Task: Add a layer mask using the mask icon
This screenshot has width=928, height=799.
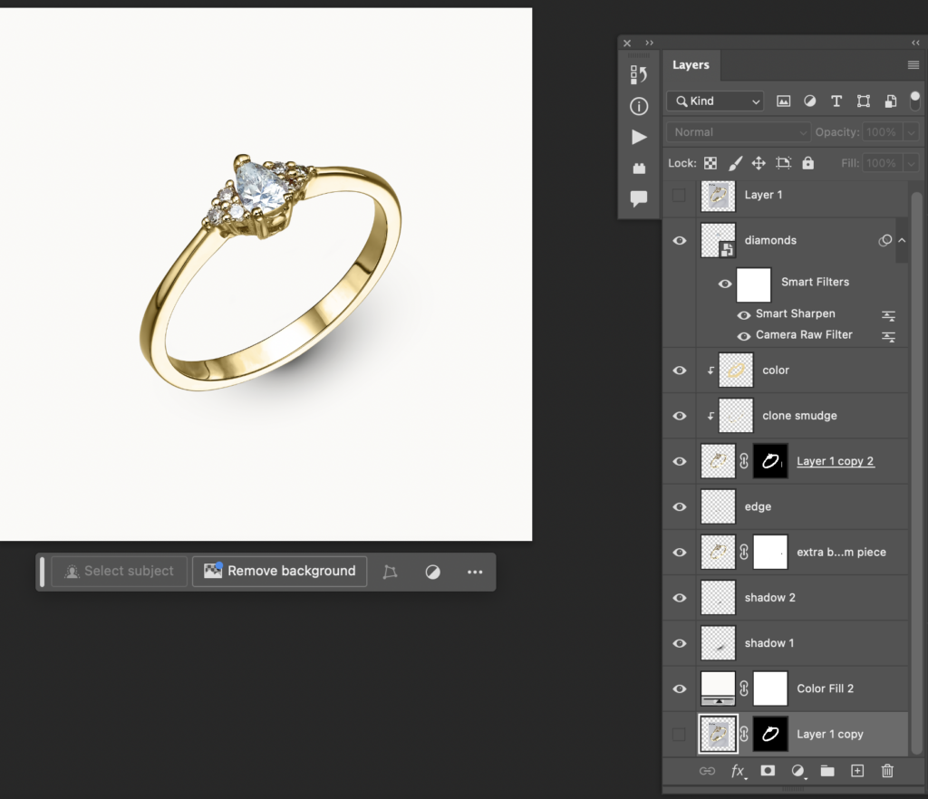Action: point(768,771)
